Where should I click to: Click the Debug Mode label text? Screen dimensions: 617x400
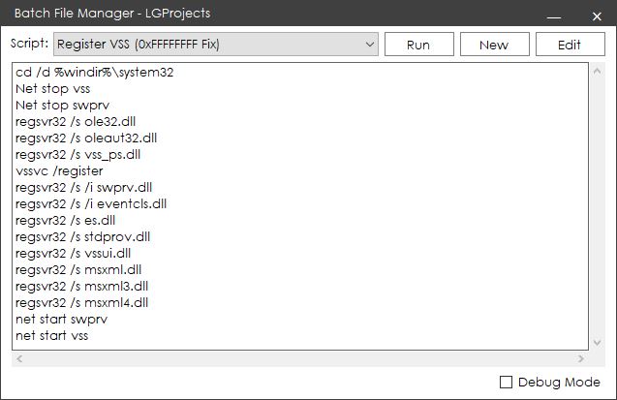559,383
